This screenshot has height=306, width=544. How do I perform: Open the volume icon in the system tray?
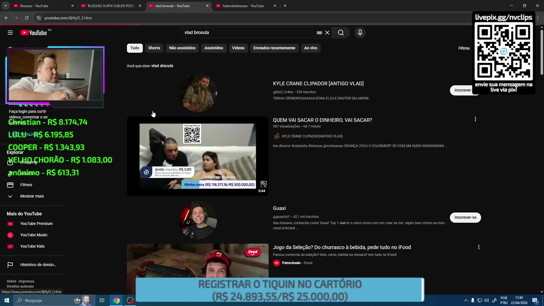click(486, 300)
